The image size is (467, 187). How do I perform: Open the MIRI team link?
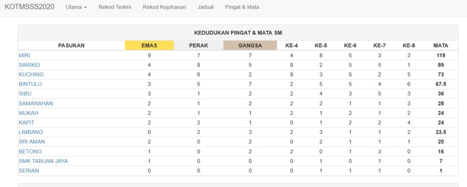tap(24, 56)
